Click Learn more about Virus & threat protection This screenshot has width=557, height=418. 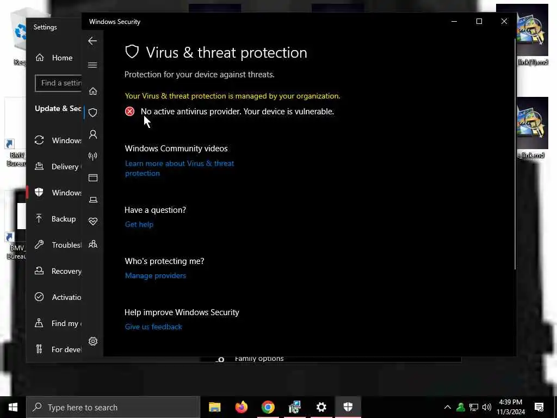point(180,169)
